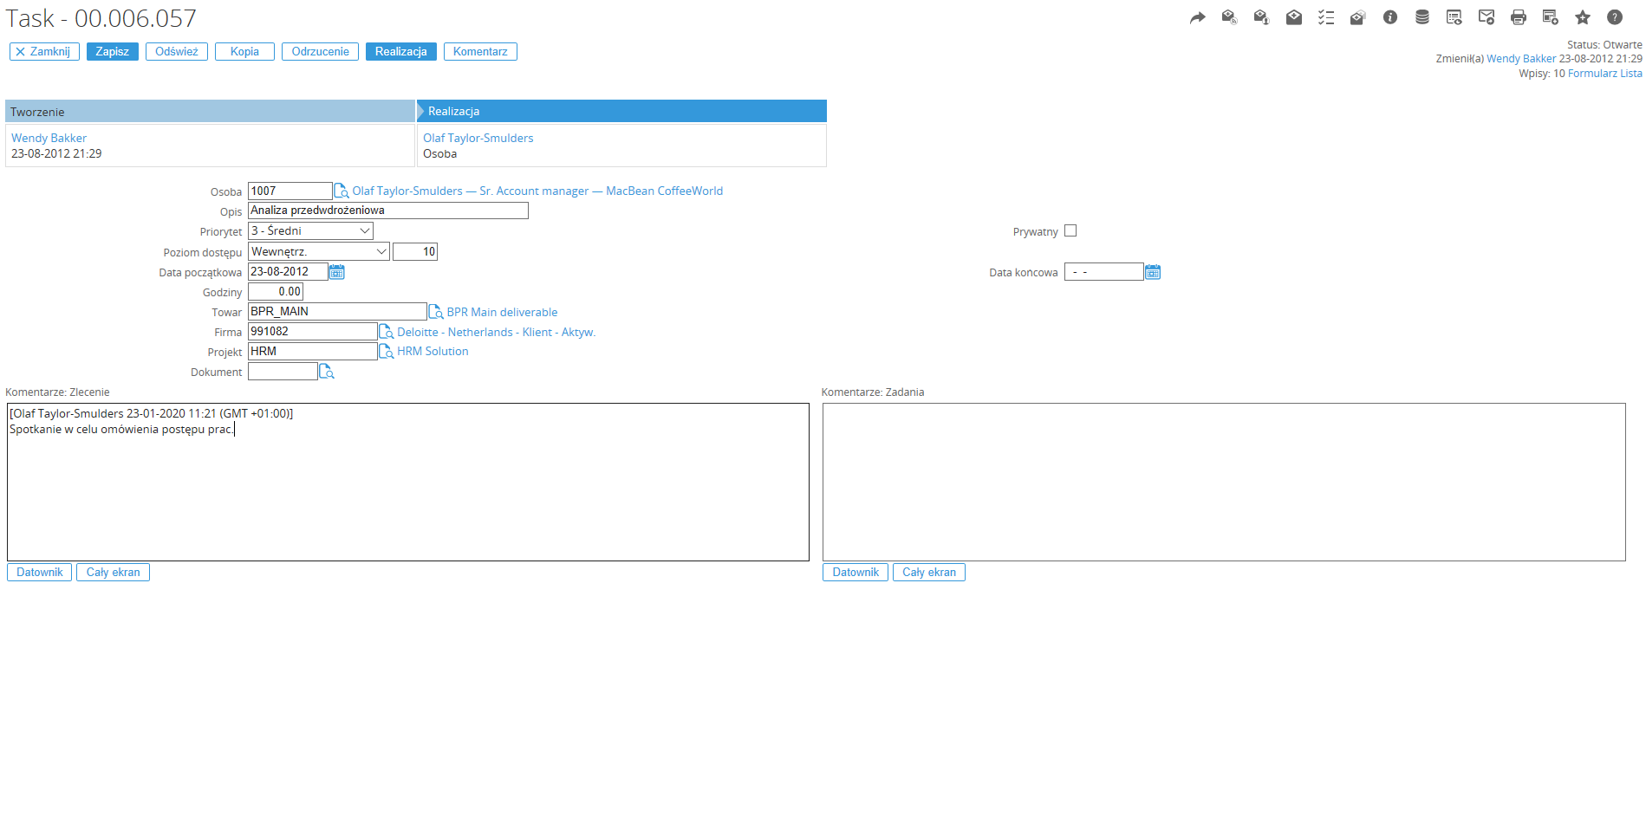Click the Opis text field
The height and width of the screenshot is (823, 1646).
(x=387, y=211)
